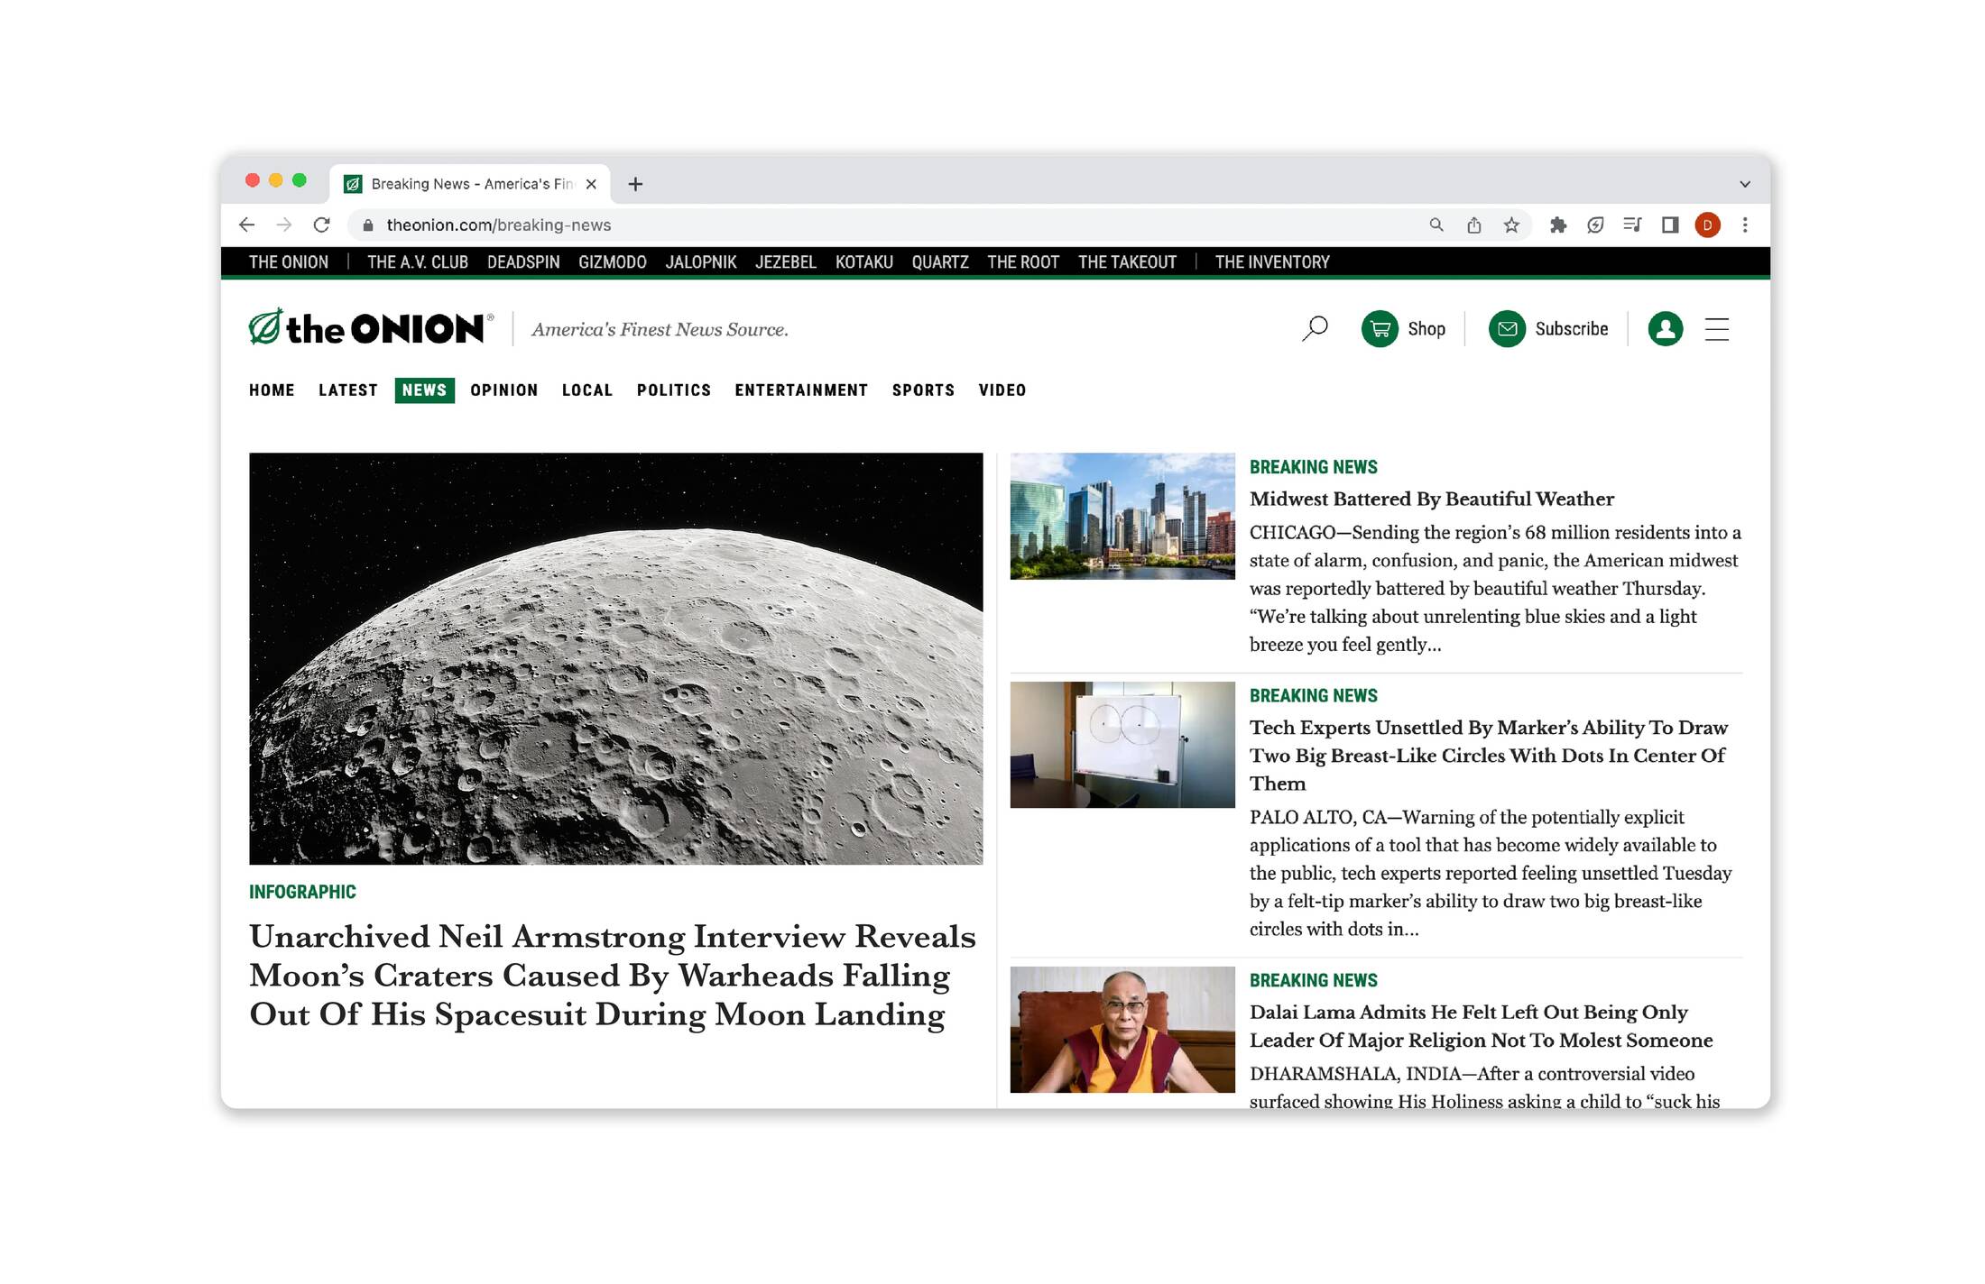Open the SPORTS section

click(x=923, y=390)
